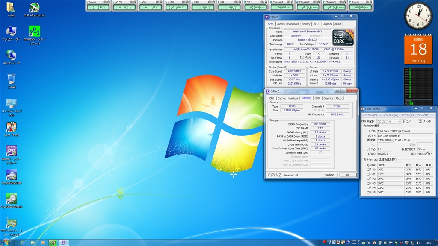Open the CrystalDiskInfo desktop icon
The width and height of the screenshot is (438, 246).
(x=12, y=175)
